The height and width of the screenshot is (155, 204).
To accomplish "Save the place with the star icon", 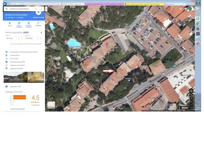I will point(9,23).
